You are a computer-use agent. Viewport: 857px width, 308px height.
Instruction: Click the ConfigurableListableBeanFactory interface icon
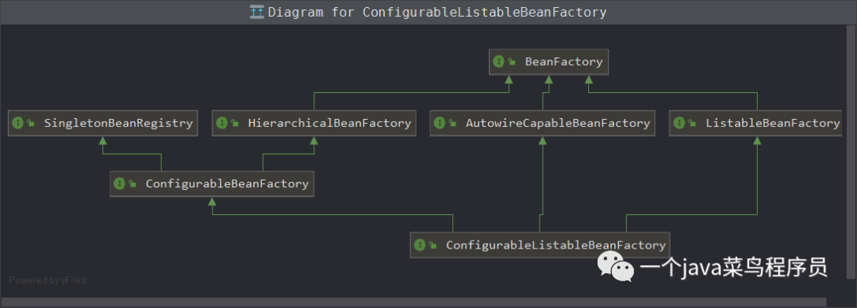pos(419,245)
